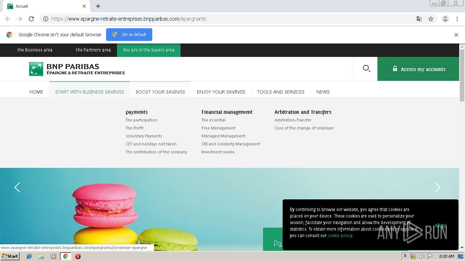Open The Profit link
The width and height of the screenshot is (465, 261).
pyautogui.click(x=134, y=128)
